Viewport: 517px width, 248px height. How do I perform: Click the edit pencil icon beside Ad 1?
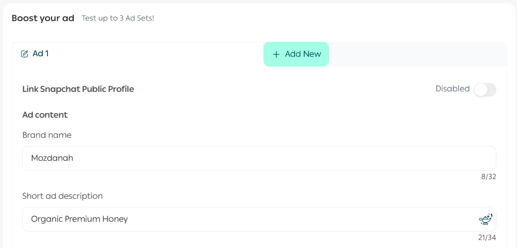pos(25,54)
